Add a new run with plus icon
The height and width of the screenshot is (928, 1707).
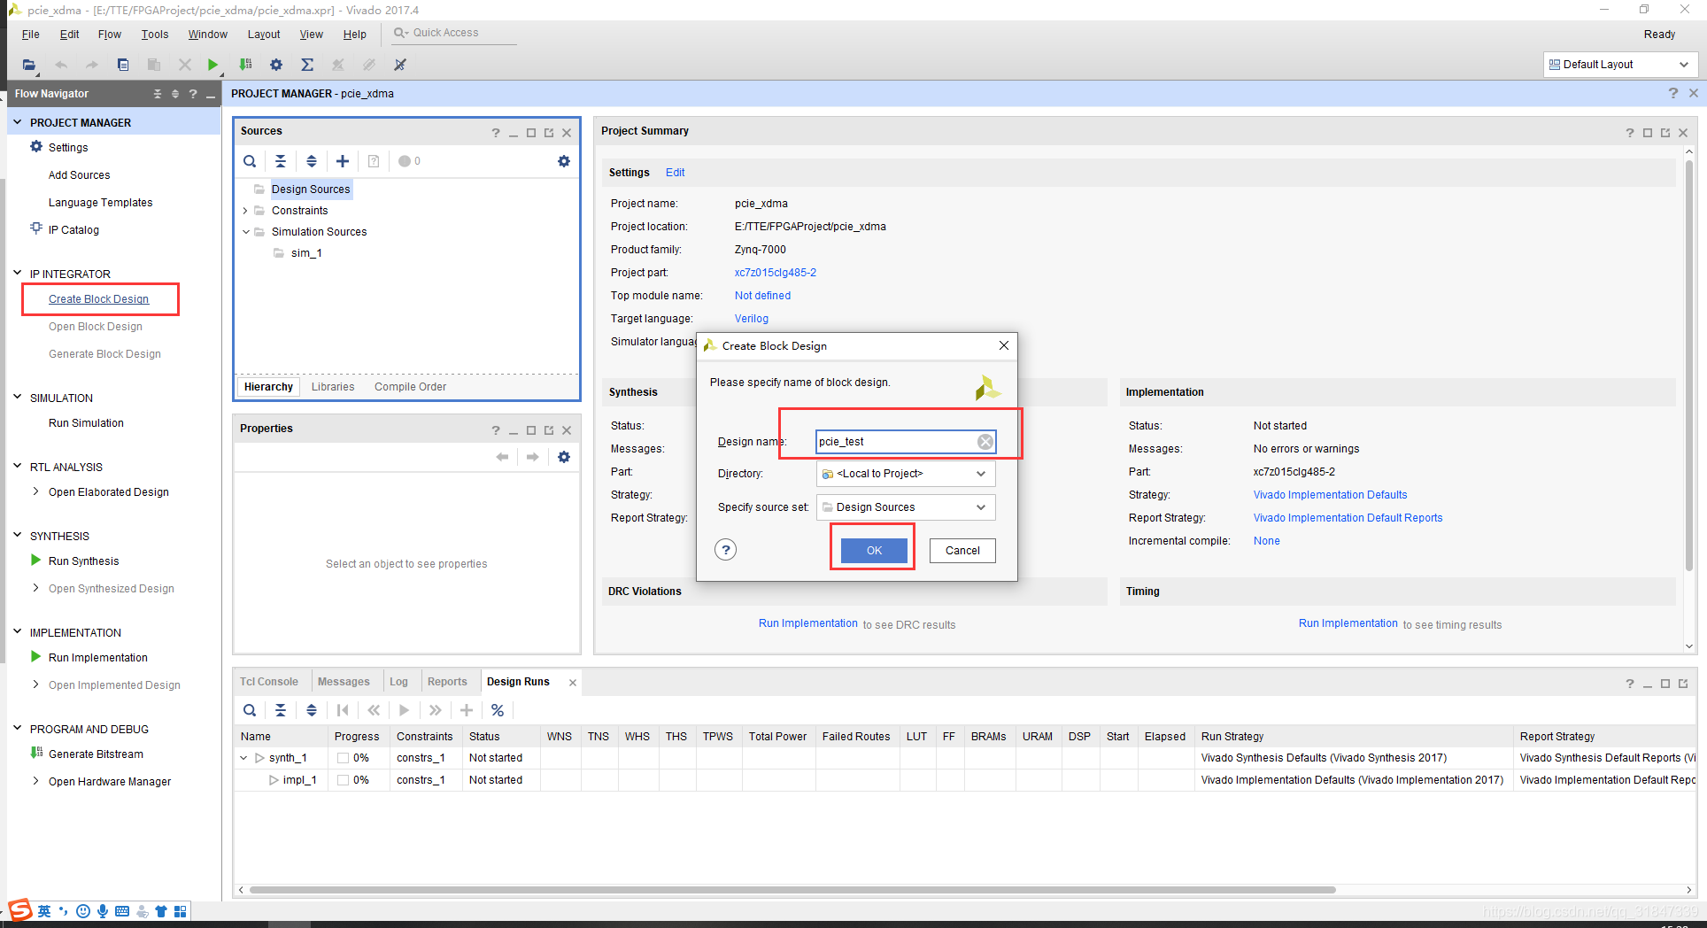[467, 710]
